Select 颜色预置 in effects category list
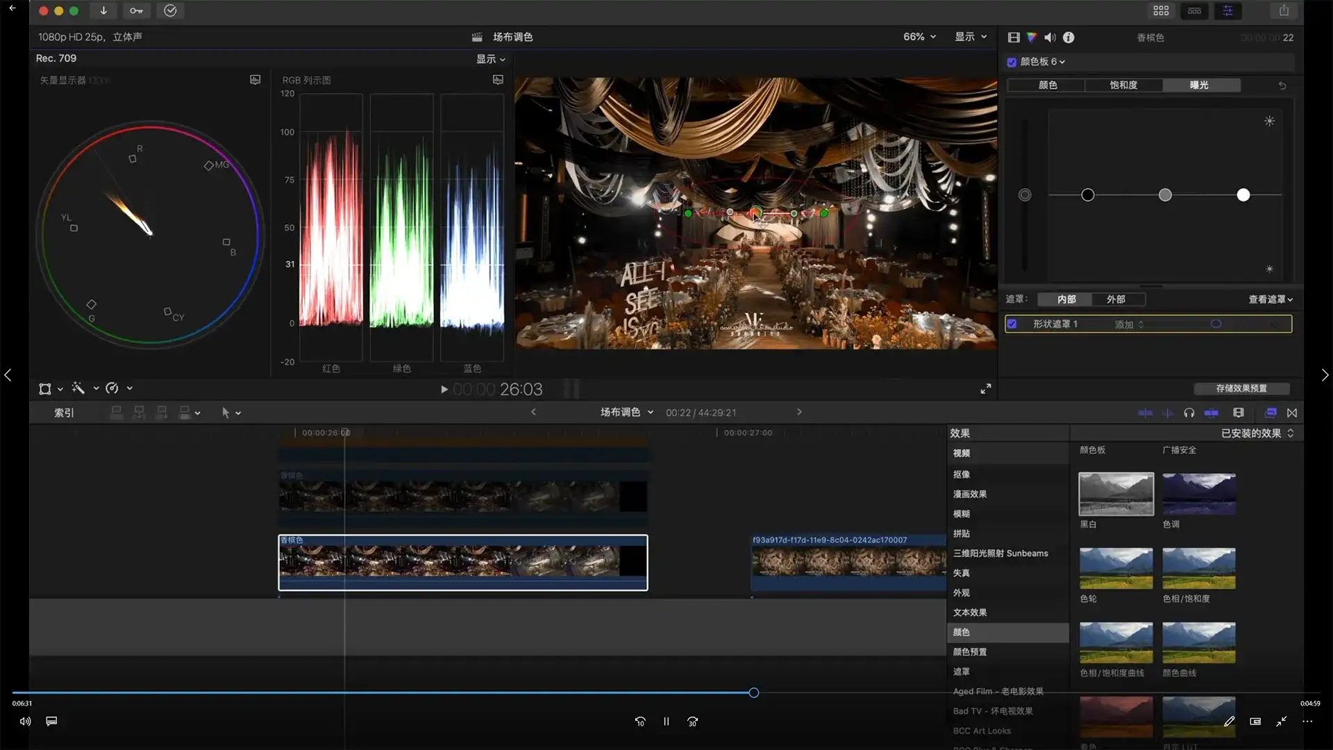 (x=969, y=652)
